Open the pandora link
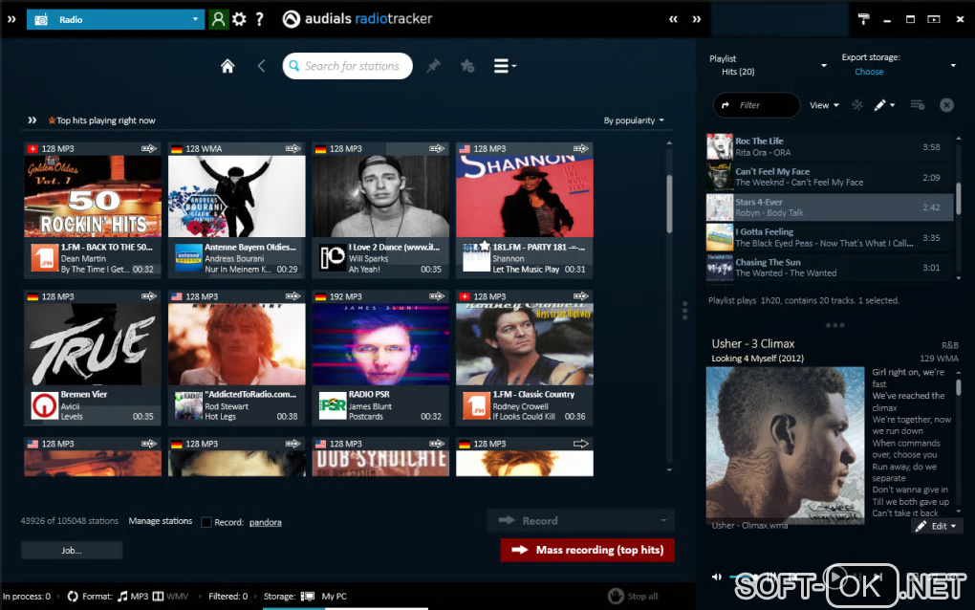Viewport: 975px width, 610px height. click(266, 522)
